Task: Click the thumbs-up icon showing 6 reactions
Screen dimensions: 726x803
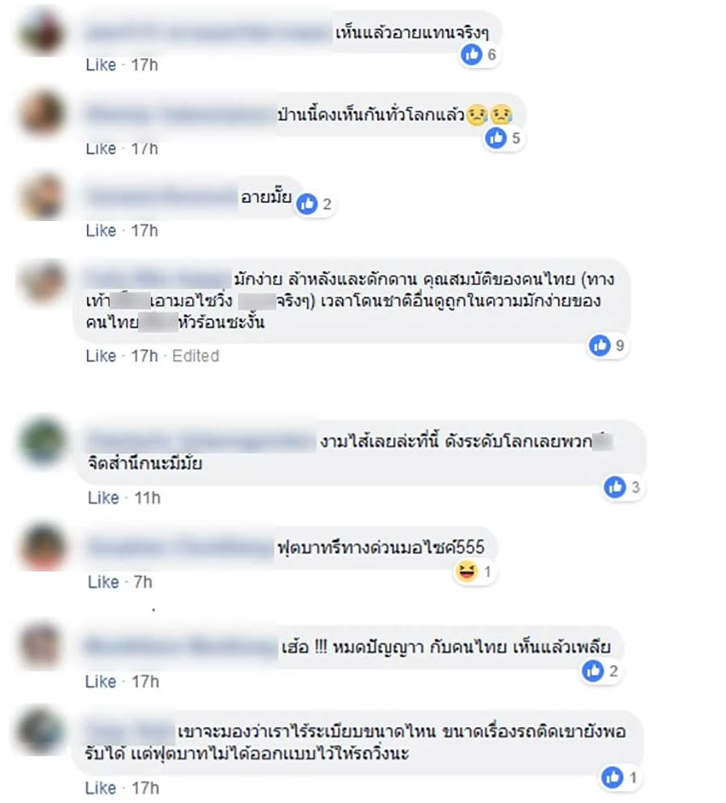Action: [x=472, y=54]
